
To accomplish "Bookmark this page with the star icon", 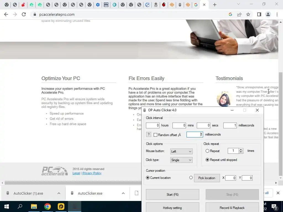I will (x=248, y=14).
